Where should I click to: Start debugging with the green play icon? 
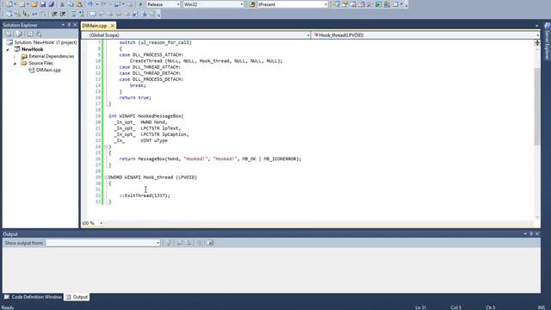coord(140,4)
